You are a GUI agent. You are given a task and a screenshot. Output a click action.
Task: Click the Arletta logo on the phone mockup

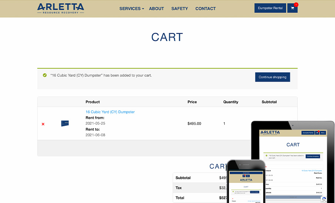pos(246,180)
